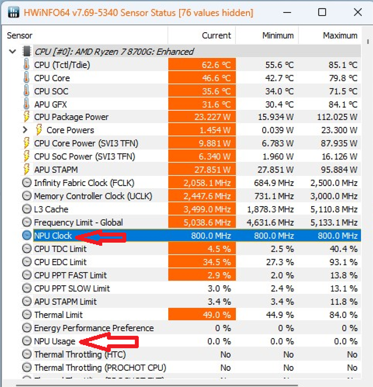Image resolution: width=373 pixels, height=387 pixels.
Task: Maximize the HWiNFO64 Sensor Status window
Action: click(322, 12)
